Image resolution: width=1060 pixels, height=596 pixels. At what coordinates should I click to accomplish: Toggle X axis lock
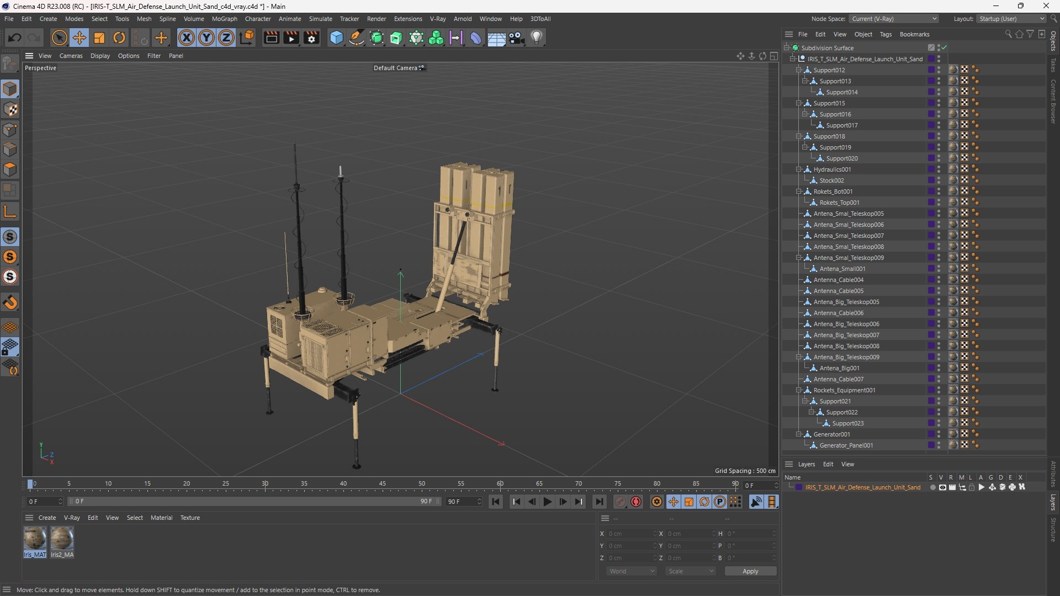187,38
